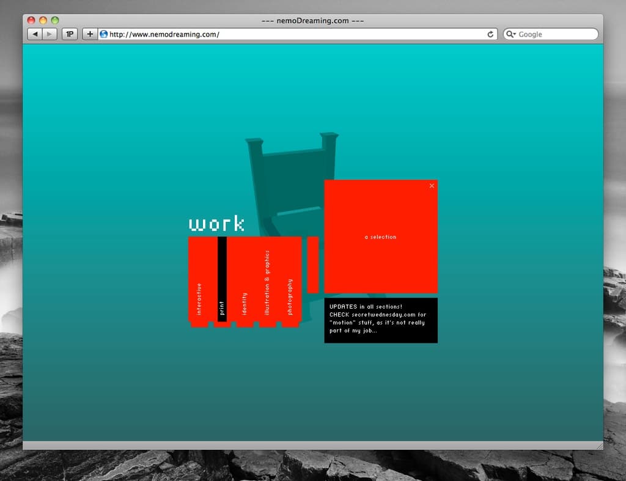Switch to the 'identity' section
Viewport: 626px width, 481px height.
(x=244, y=303)
